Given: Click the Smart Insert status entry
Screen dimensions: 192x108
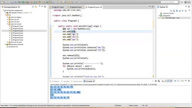Looking at the screenshot, I should click(133, 105).
